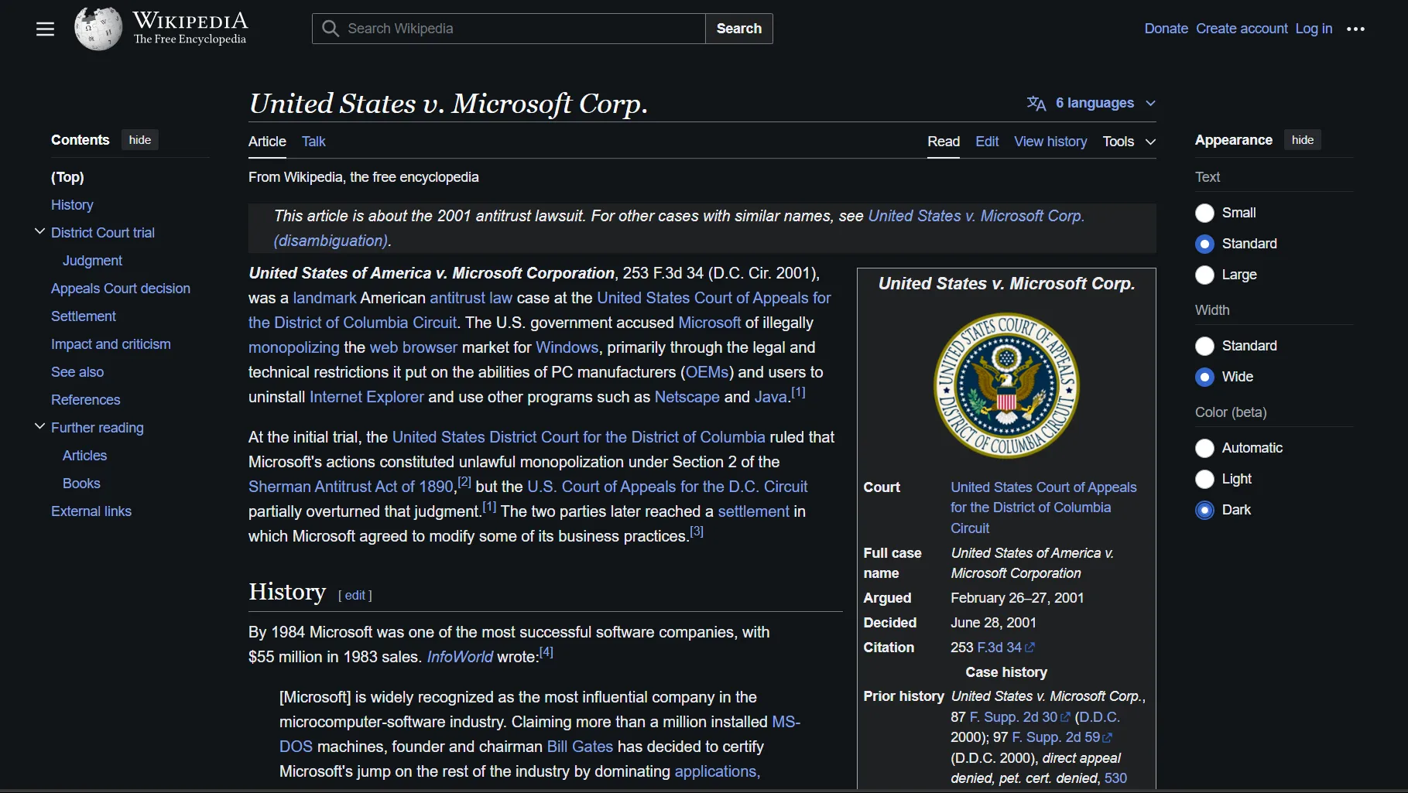Click the Court of Appeals seal image
The width and height of the screenshot is (1408, 793).
click(1005, 385)
